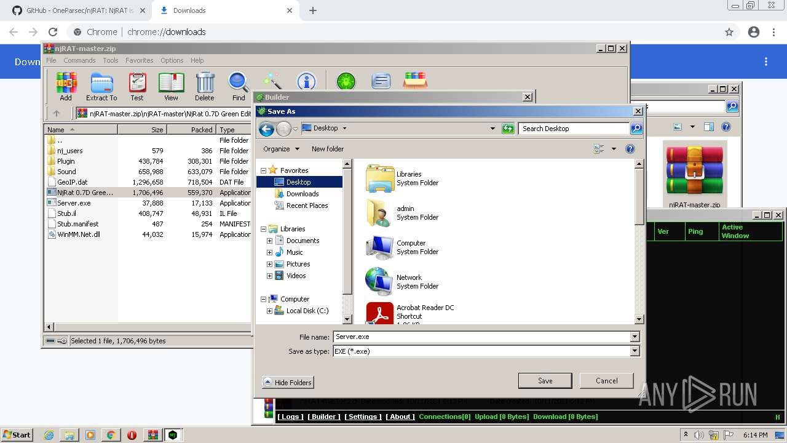This screenshot has height=443, width=787.
Task: Bookmark this page with the star icon
Action: (729, 32)
